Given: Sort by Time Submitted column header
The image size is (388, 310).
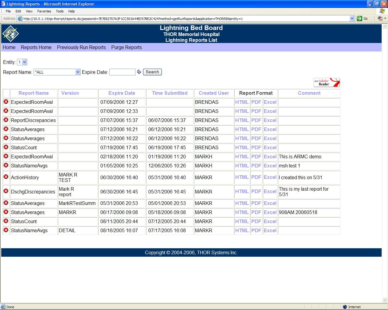Looking at the screenshot, I should click(x=170, y=93).
